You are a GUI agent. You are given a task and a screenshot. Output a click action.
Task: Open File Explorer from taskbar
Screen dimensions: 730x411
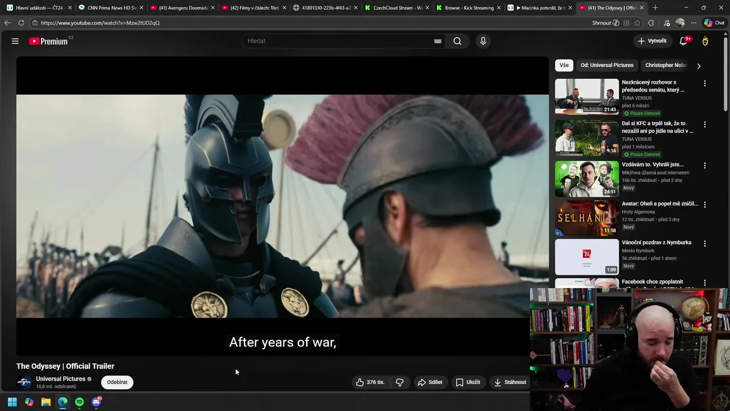click(x=46, y=402)
